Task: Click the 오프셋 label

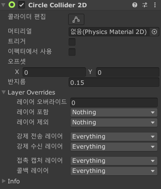Action: click(x=17, y=61)
